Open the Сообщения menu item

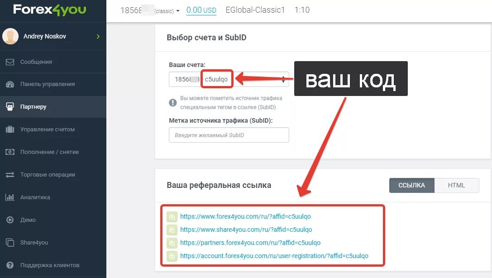pyautogui.click(x=53, y=62)
